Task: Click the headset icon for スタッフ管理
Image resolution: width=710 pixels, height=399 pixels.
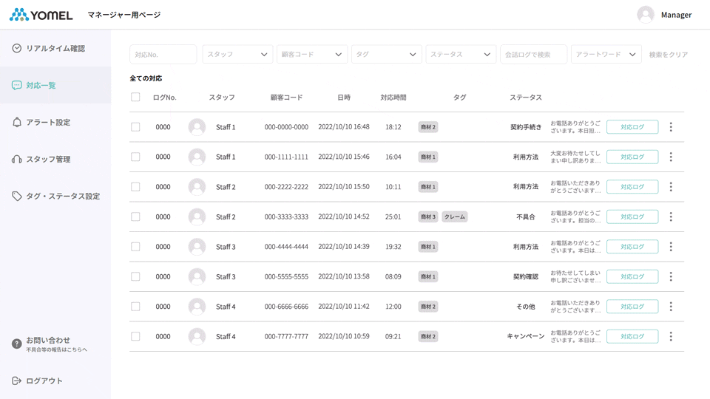Action: 17,159
